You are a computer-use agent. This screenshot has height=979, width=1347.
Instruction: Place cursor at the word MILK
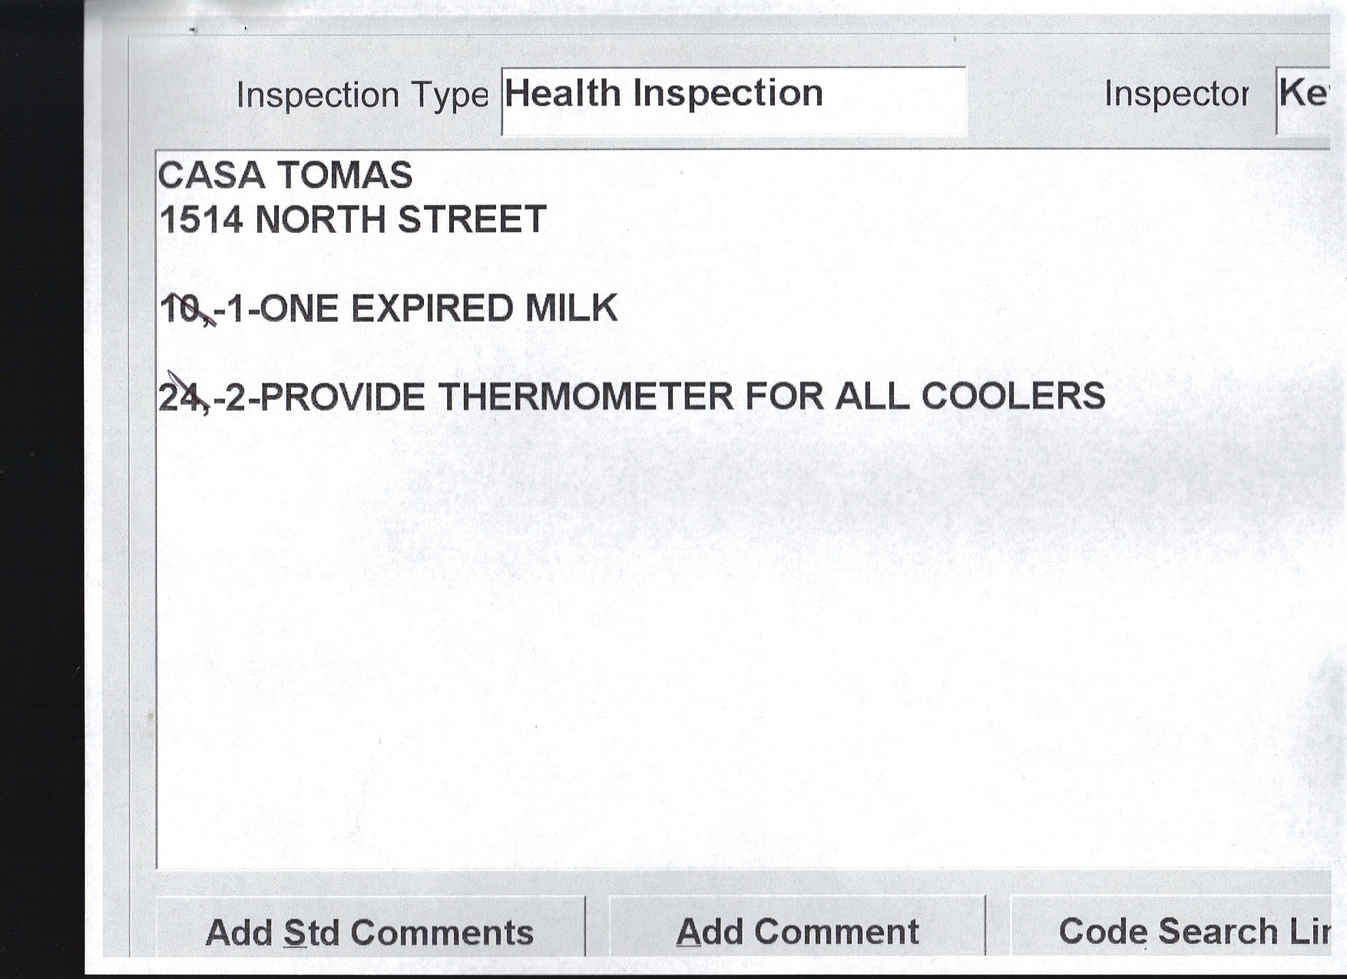(571, 309)
